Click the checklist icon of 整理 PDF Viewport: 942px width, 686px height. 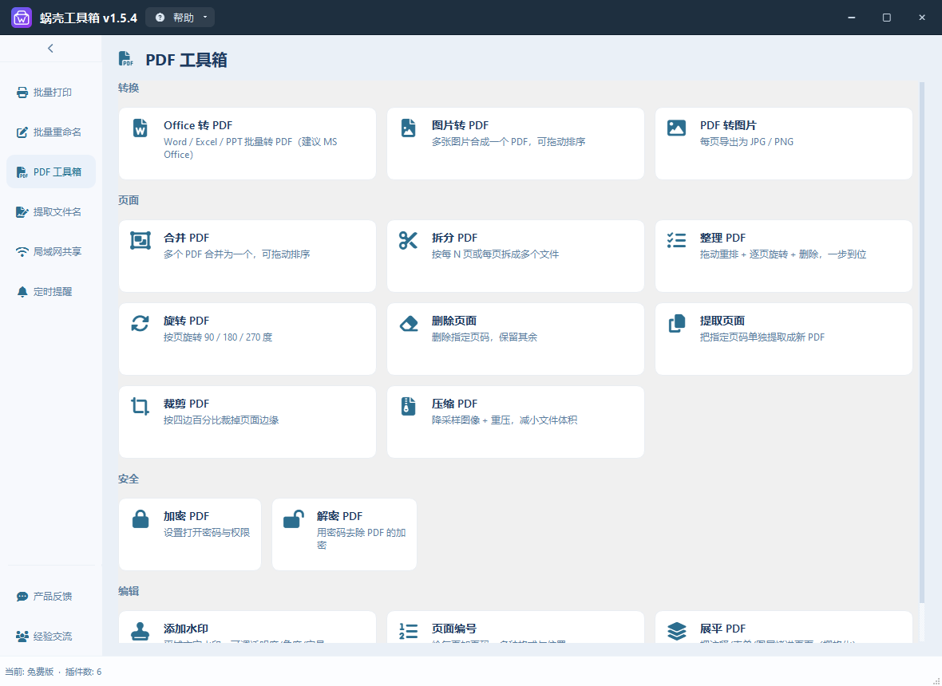pos(676,240)
